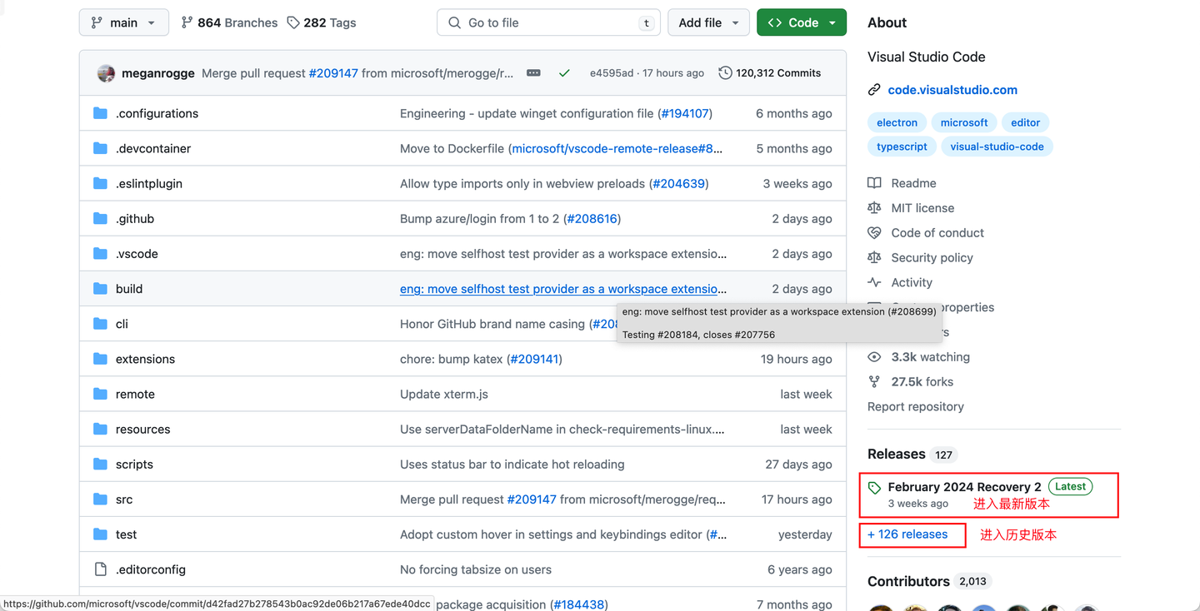Screen dimensions: 1200x611
Task: Open the + 126 releases link
Action: pos(907,534)
